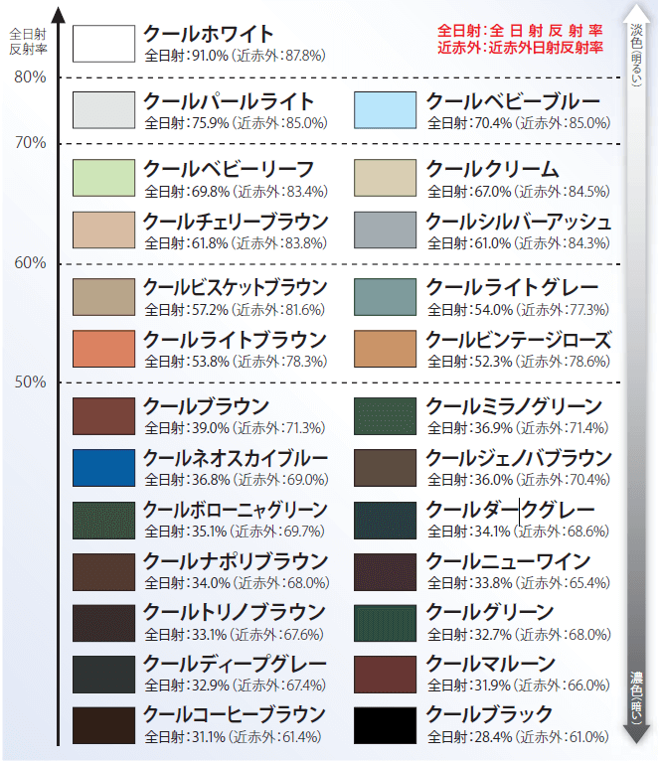Click the 80% axis label
The image size is (661, 762).
click(x=30, y=77)
